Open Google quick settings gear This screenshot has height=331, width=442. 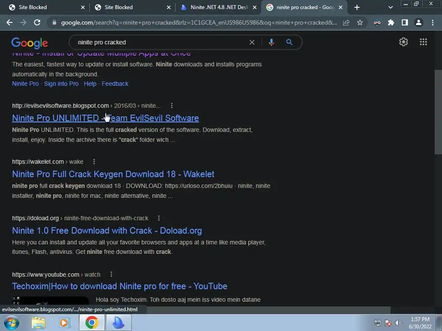click(x=404, y=42)
